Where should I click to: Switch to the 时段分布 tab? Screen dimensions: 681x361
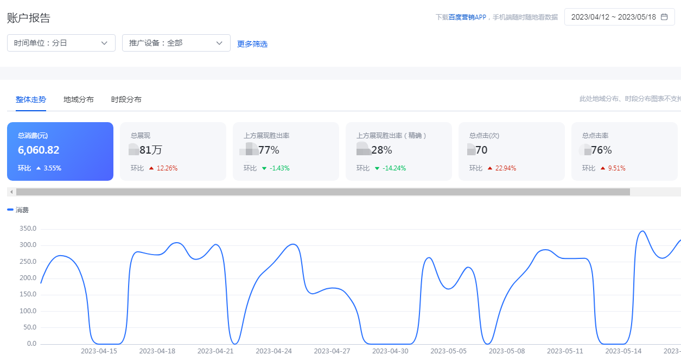click(x=126, y=99)
